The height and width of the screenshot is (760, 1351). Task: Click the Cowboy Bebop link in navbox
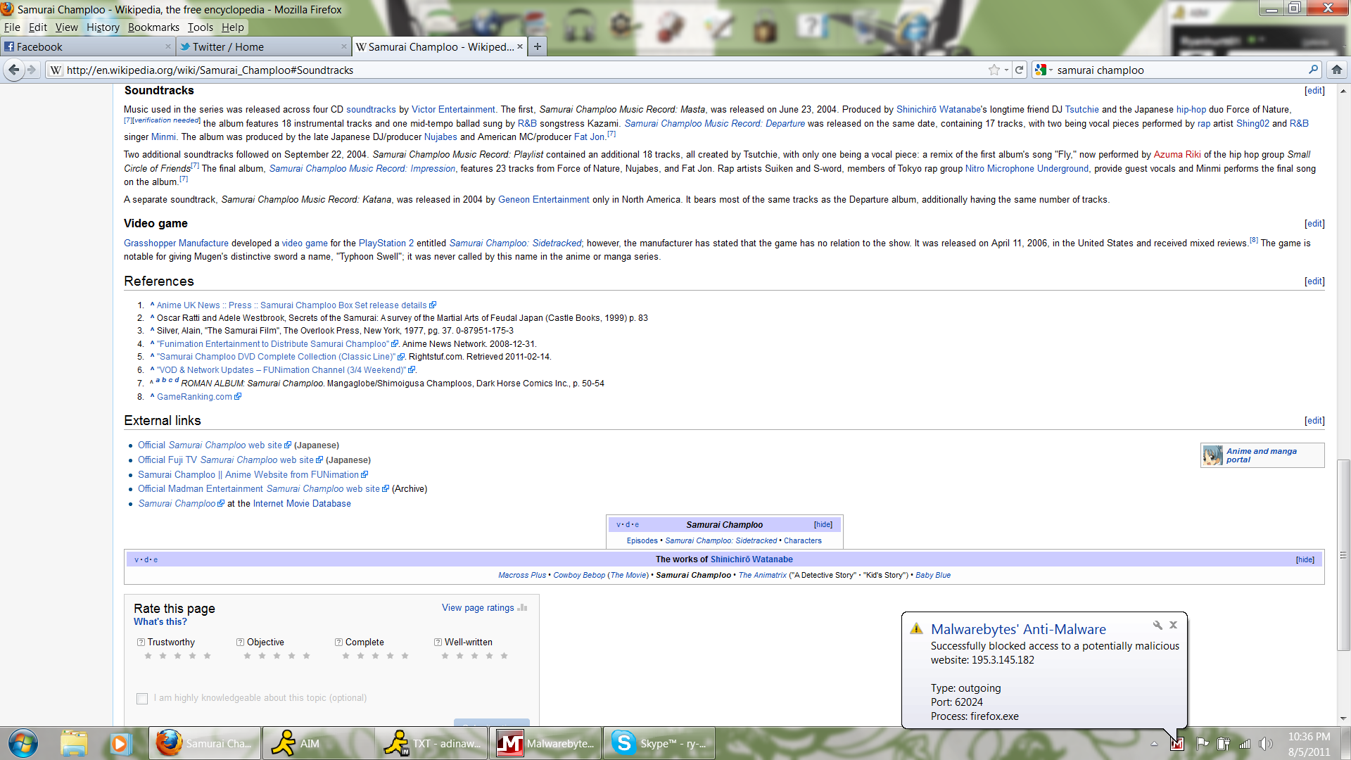point(579,575)
